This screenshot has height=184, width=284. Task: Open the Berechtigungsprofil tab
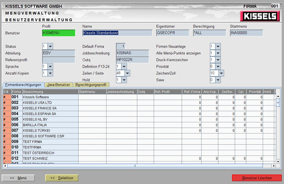91,85
